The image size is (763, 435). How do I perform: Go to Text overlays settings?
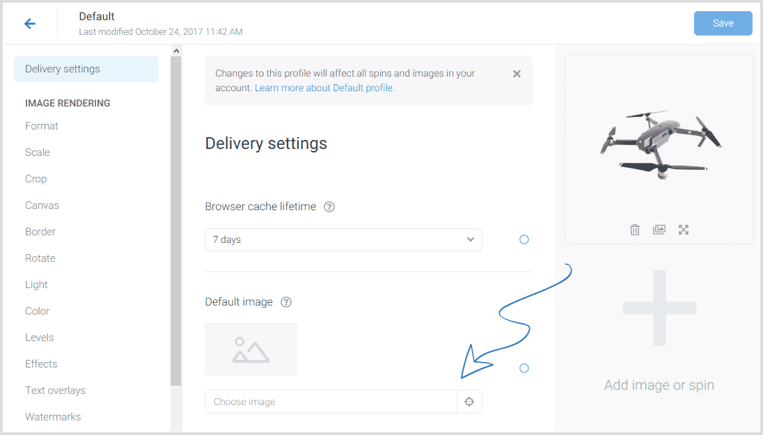(x=55, y=390)
